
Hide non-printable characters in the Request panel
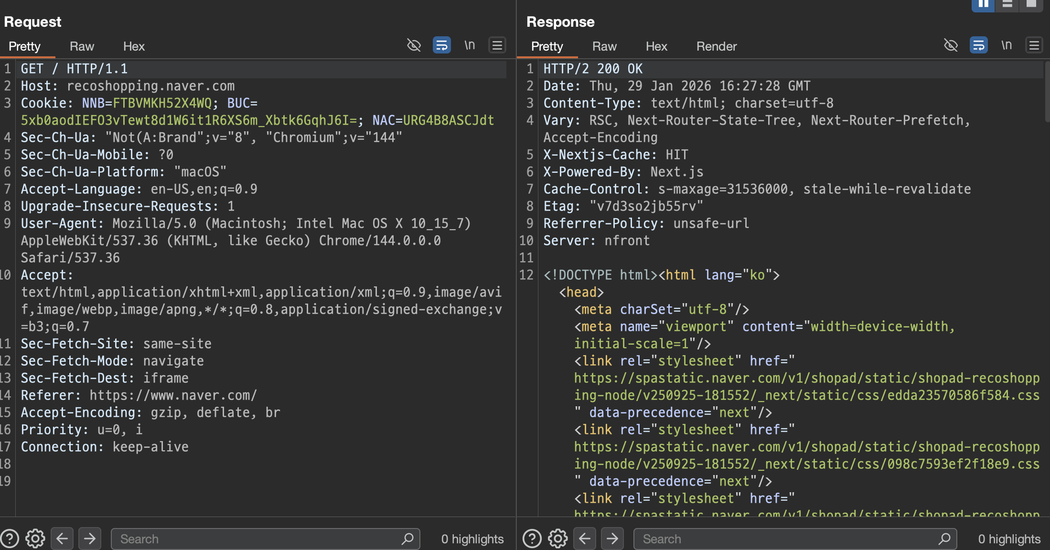(414, 45)
